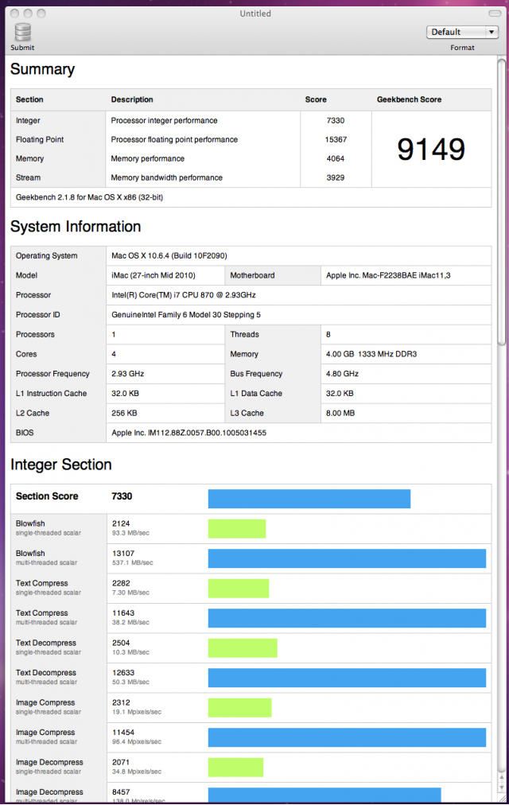Click the Text Decompress single-threaded score 2504

[121, 643]
